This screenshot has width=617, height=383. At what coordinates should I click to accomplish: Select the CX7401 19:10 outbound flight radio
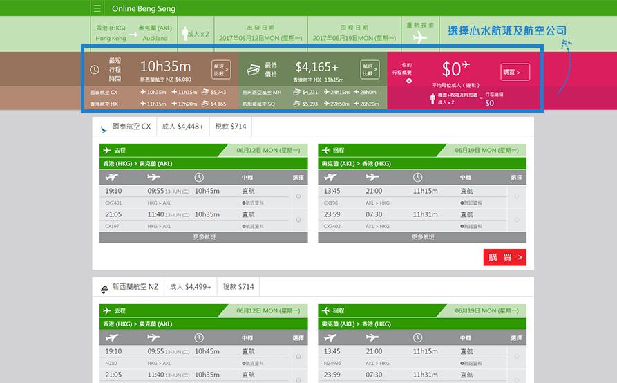click(x=298, y=196)
